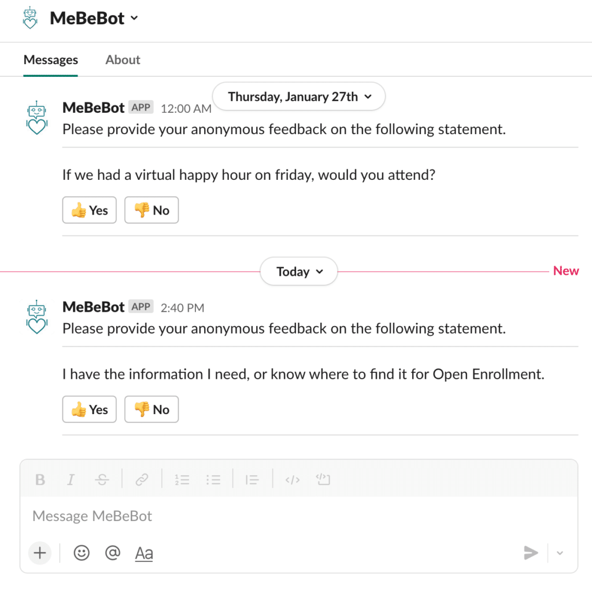Mention someone with the @ icon
This screenshot has width=592, height=591.
[113, 553]
